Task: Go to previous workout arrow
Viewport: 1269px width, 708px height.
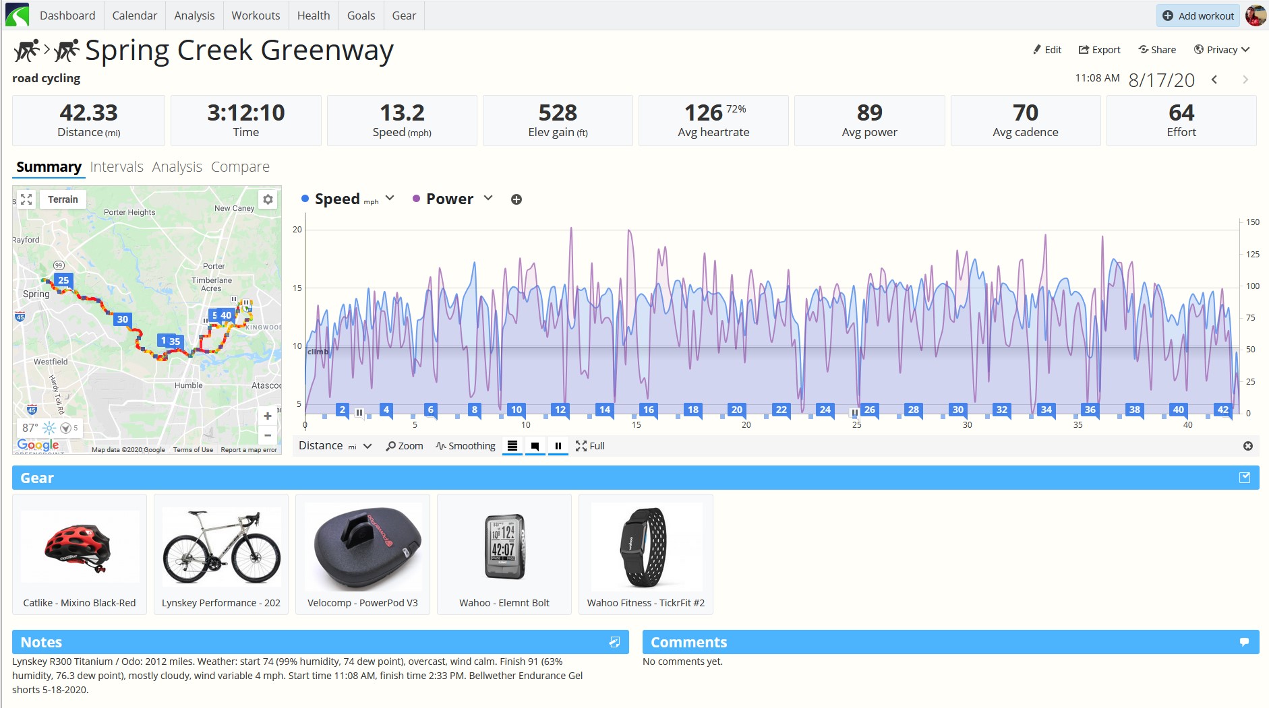Action: point(1214,79)
